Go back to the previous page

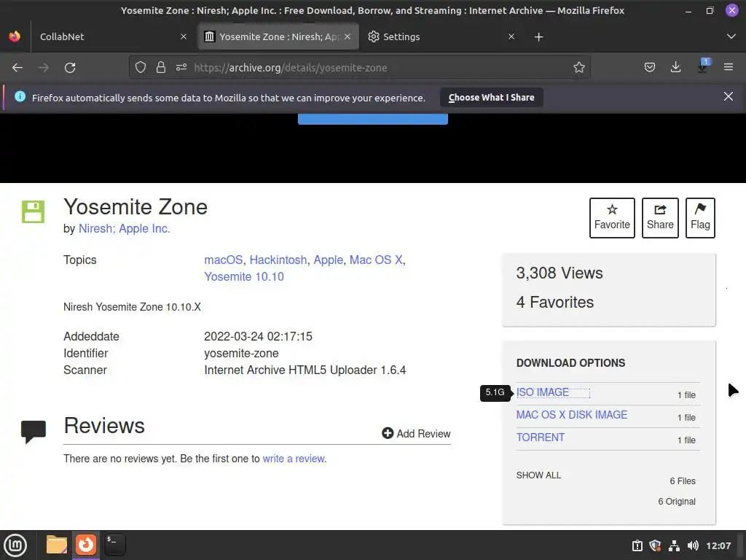click(x=17, y=68)
